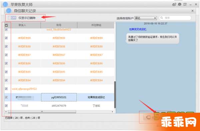
Task: Click the horizontal scrollbar thumb under the table
Action: [x=42, y=112]
